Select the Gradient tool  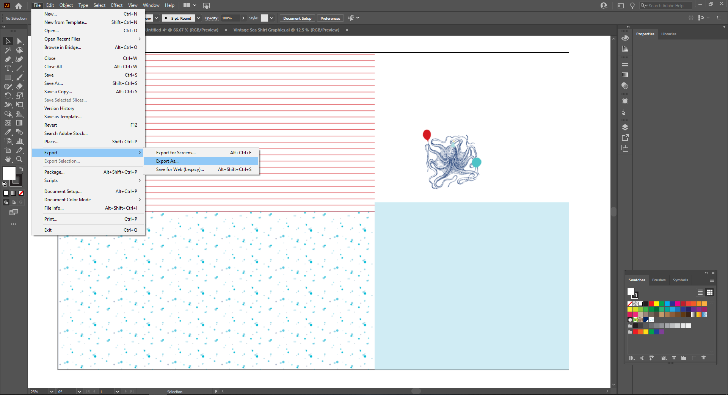pos(20,123)
